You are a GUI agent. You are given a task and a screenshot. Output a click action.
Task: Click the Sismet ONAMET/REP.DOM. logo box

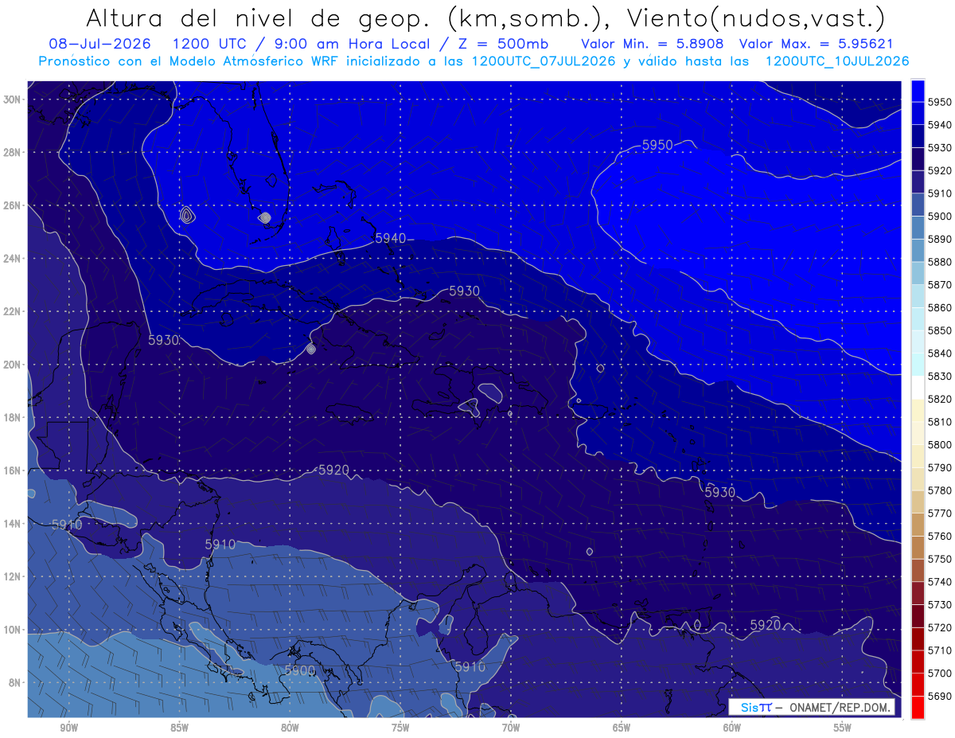coord(811,707)
